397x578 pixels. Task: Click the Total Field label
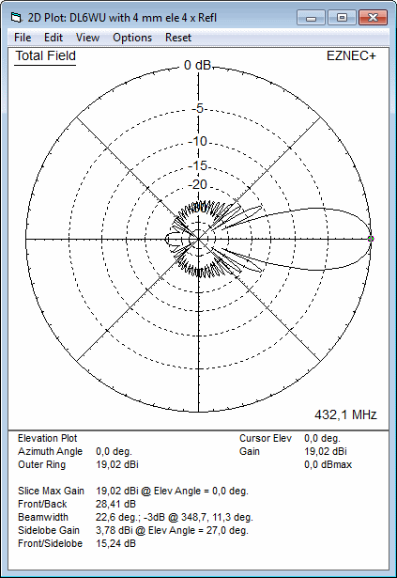(x=45, y=56)
